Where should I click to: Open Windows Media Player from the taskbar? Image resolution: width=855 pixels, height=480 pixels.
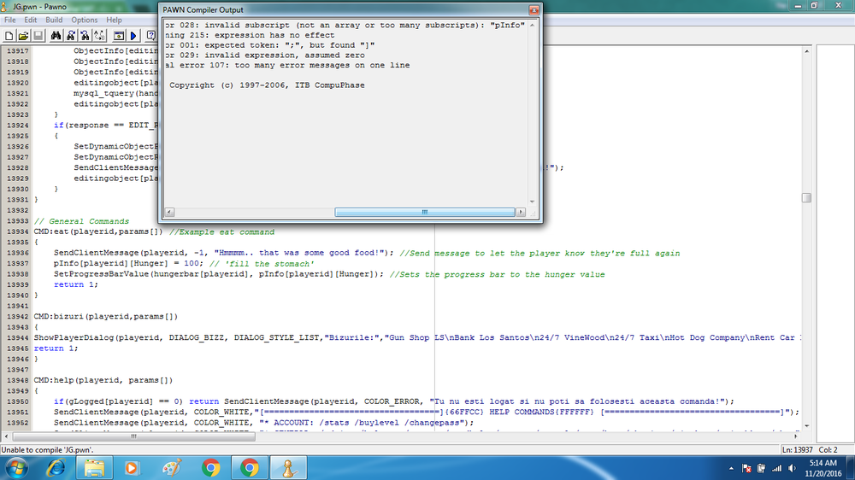(132, 468)
